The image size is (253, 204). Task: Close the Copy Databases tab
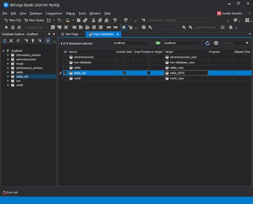[118, 34]
